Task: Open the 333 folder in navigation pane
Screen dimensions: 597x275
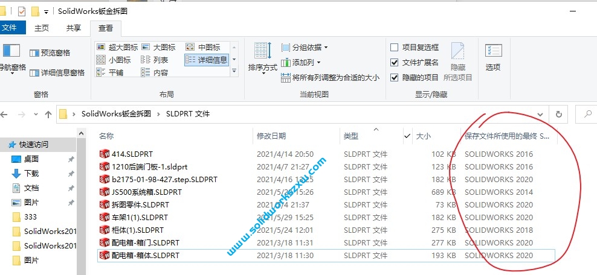Action: [30, 217]
